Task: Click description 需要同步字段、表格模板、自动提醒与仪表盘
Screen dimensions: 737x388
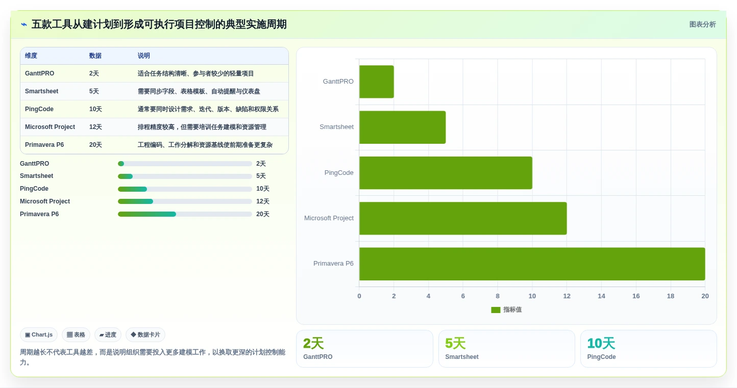Action: [x=199, y=91]
